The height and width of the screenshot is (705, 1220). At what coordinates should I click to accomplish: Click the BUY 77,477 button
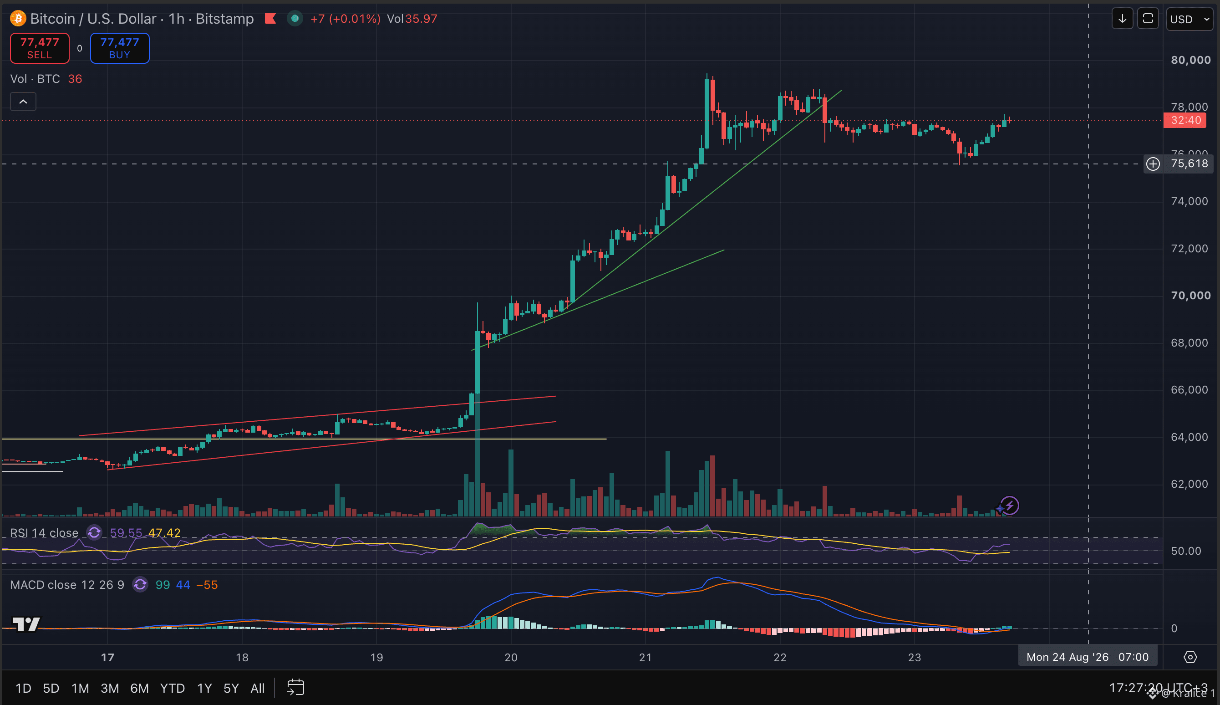(x=120, y=48)
